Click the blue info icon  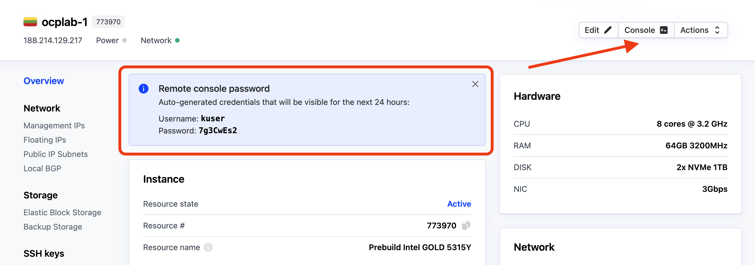143,88
